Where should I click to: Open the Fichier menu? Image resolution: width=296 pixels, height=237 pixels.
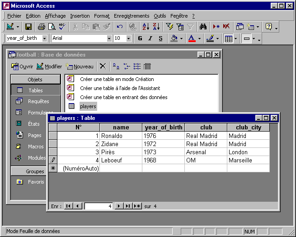coord(14,16)
